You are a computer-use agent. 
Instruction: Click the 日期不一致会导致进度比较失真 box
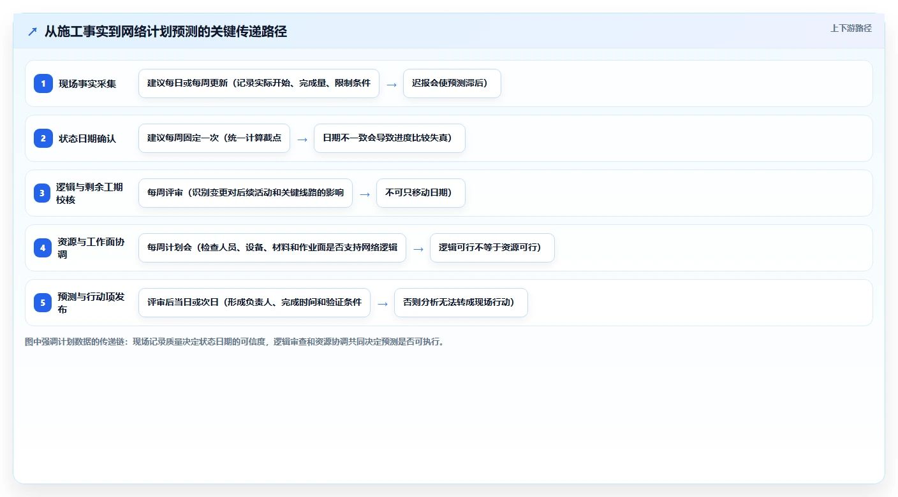[x=390, y=138]
